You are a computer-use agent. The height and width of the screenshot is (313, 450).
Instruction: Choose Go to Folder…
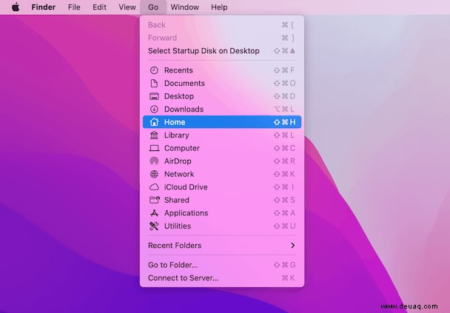[222, 265]
